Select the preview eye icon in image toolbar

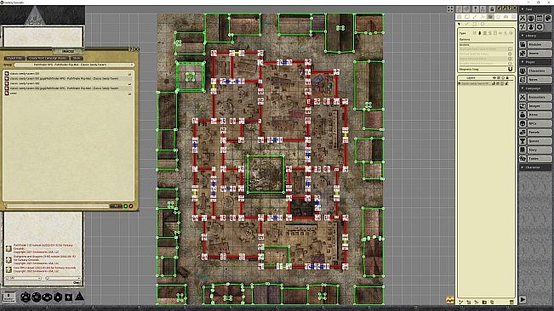506,17
